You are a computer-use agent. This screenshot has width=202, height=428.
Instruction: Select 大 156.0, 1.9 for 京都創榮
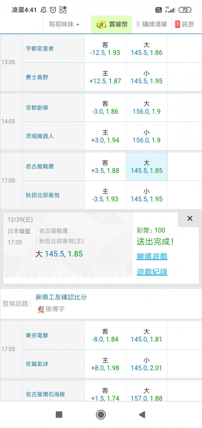(x=147, y=107)
